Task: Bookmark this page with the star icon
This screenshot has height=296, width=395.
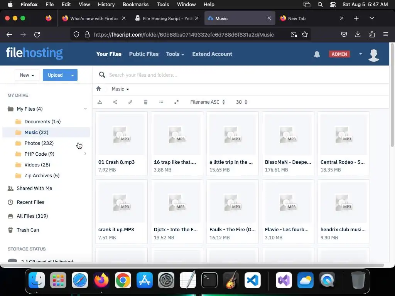Action: (x=305, y=34)
